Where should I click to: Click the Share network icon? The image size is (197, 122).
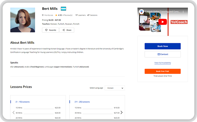pyautogui.click(x=64, y=30)
